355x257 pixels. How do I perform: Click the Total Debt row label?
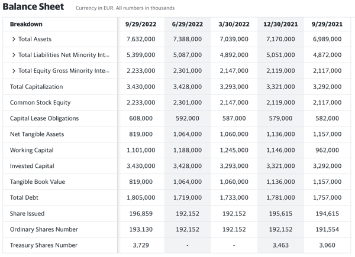[x=24, y=197]
